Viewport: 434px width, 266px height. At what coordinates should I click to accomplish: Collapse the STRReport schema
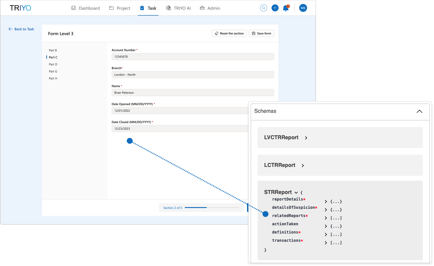296,193
